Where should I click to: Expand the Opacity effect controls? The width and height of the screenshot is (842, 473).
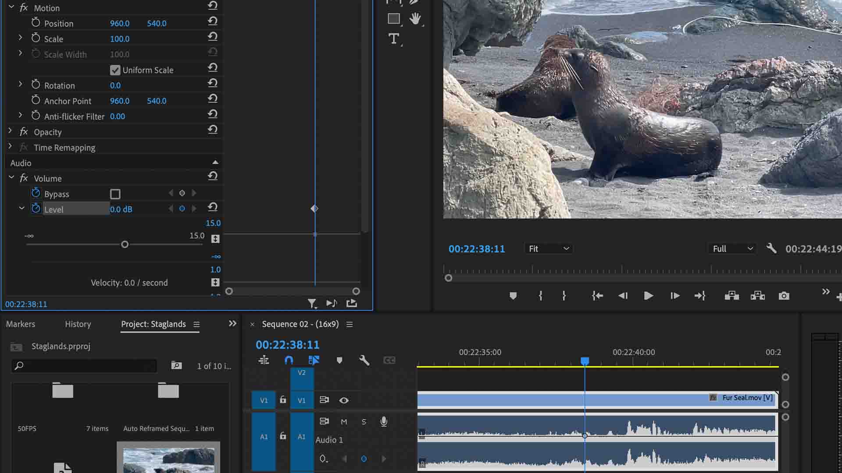coord(10,131)
